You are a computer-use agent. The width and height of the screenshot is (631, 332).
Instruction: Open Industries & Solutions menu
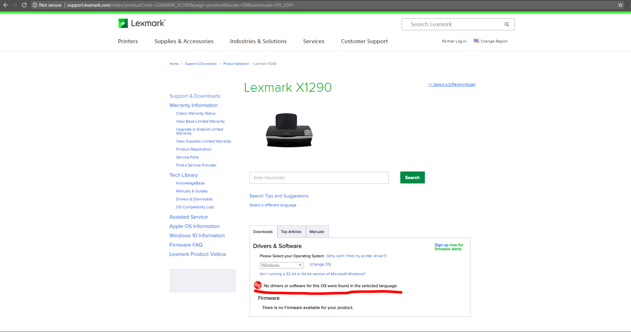tap(258, 41)
